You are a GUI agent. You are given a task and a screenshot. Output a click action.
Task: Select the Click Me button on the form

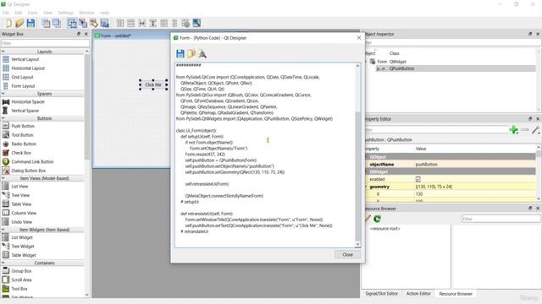coord(153,84)
